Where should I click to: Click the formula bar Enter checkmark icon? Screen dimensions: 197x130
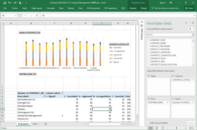31,15
